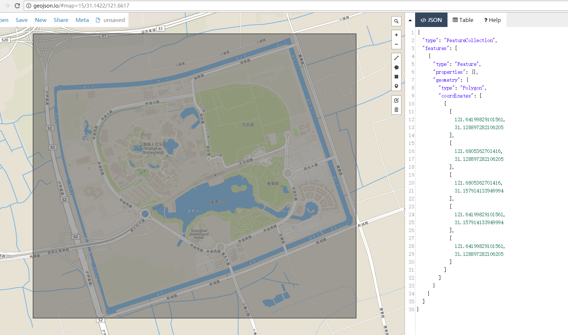The image size is (568, 335).
Task: Open the Help tab
Action: 492,20
